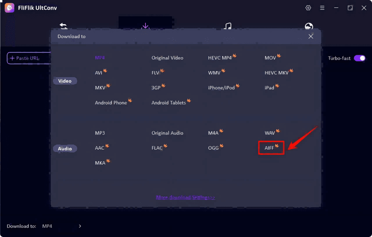
Task: Close the Download to dialog
Action: (311, 36)
